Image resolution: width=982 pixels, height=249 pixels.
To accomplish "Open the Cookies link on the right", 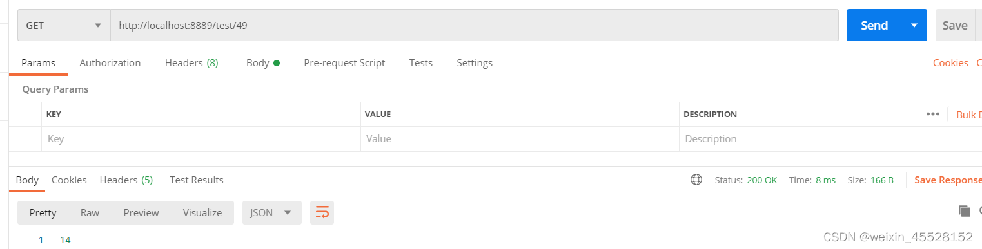I will 950,62.
